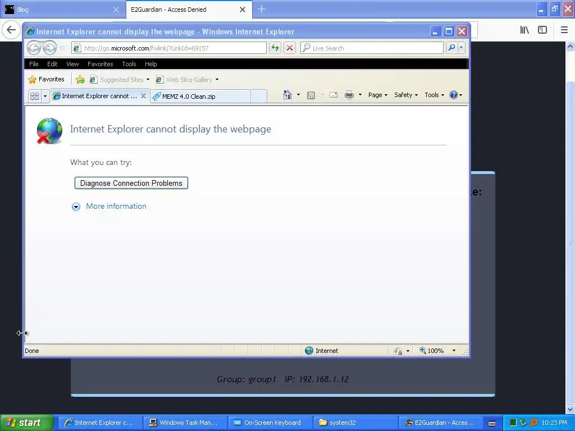Click the RSS feeds icon
This screenshot has width=575, height=431.
311,95
